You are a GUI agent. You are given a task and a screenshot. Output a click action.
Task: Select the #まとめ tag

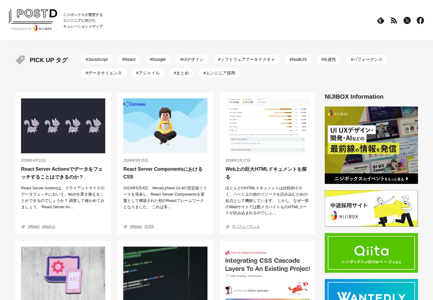[181, 73]
